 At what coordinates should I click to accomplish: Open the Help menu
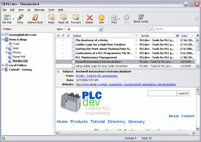(x=61, y=10)
